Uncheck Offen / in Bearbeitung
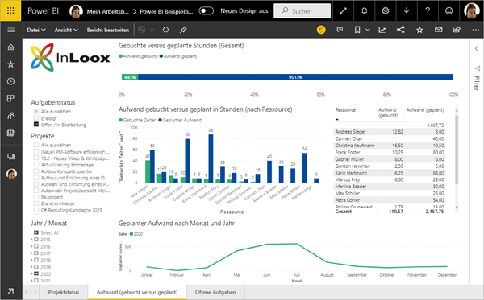 (x=36, y=125)
